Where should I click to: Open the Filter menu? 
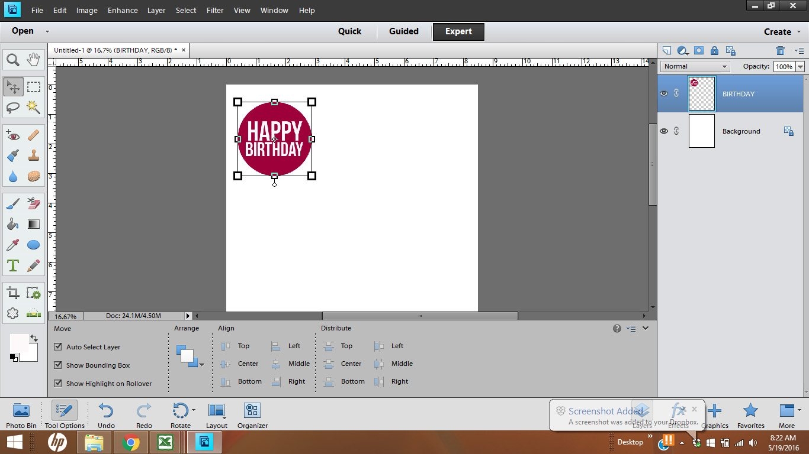[215, 11]
